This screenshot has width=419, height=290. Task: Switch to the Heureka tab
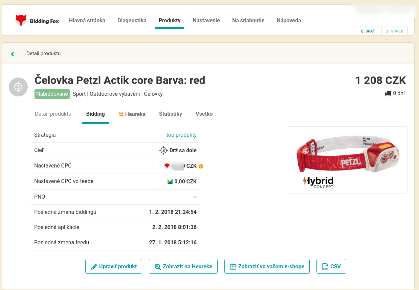132,114
